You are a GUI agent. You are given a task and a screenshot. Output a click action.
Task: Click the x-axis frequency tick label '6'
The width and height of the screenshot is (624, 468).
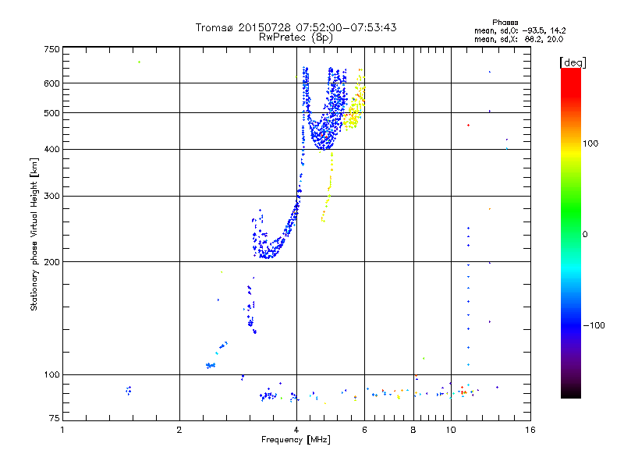point(364,431)
